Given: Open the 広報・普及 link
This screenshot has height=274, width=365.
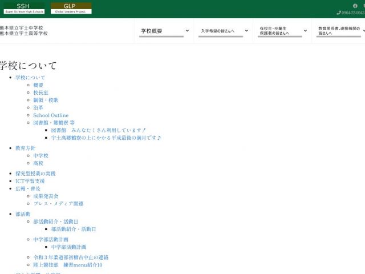Looking at the screenshot, I should click(28, 188).
